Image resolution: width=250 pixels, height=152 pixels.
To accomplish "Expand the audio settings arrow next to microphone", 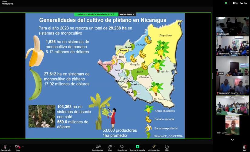I will (10, 146).
